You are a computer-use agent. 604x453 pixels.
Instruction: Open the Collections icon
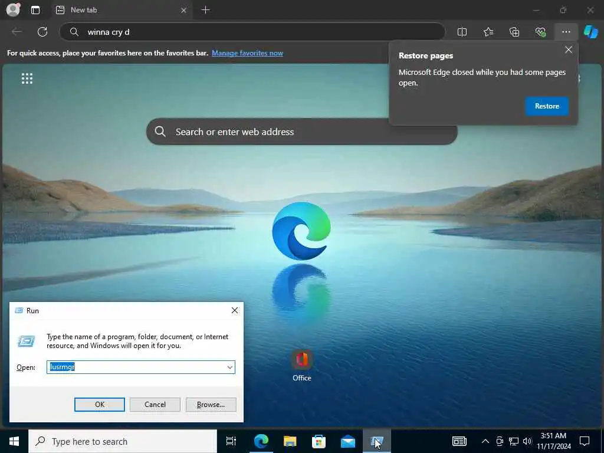pyautogui.click(x=514, y=32)
